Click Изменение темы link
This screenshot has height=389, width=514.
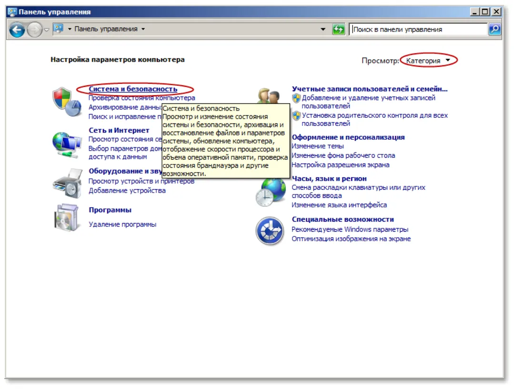coord(318,146)
